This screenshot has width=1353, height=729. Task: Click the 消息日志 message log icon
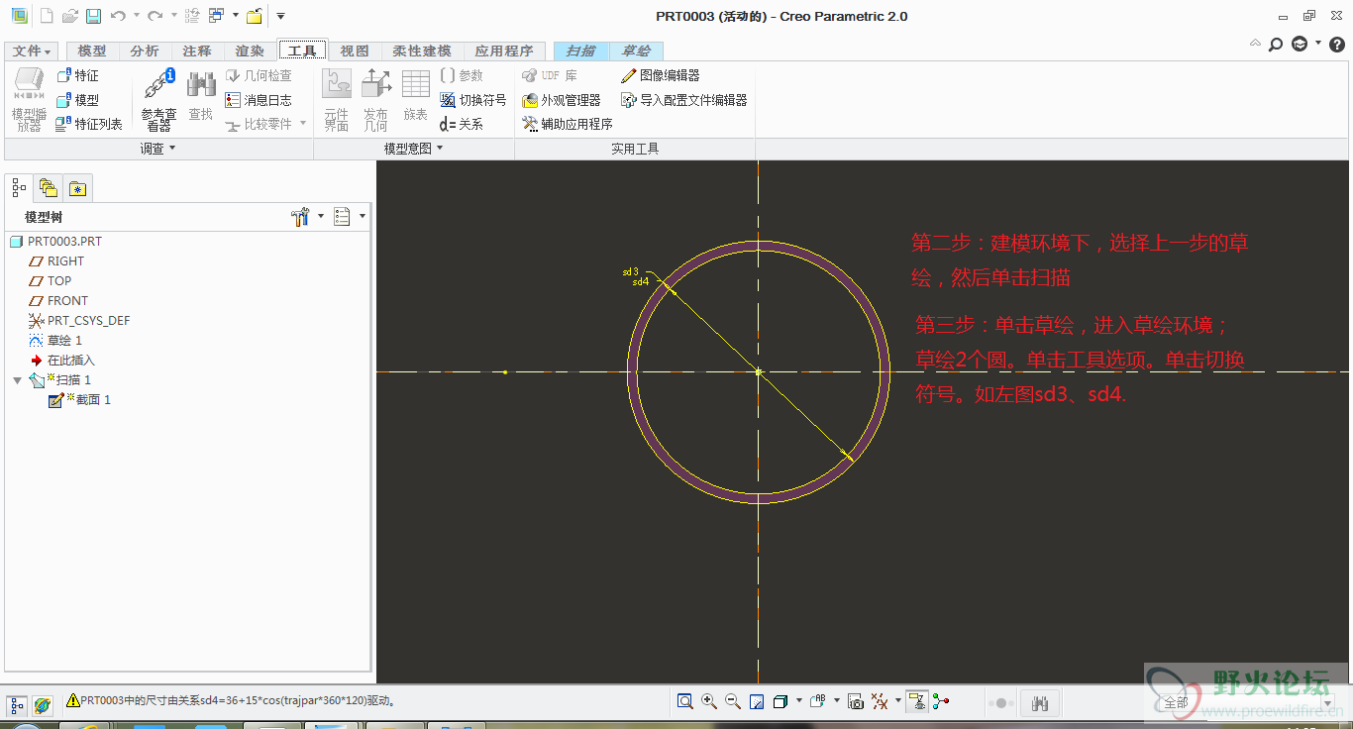tap(233, 100)
